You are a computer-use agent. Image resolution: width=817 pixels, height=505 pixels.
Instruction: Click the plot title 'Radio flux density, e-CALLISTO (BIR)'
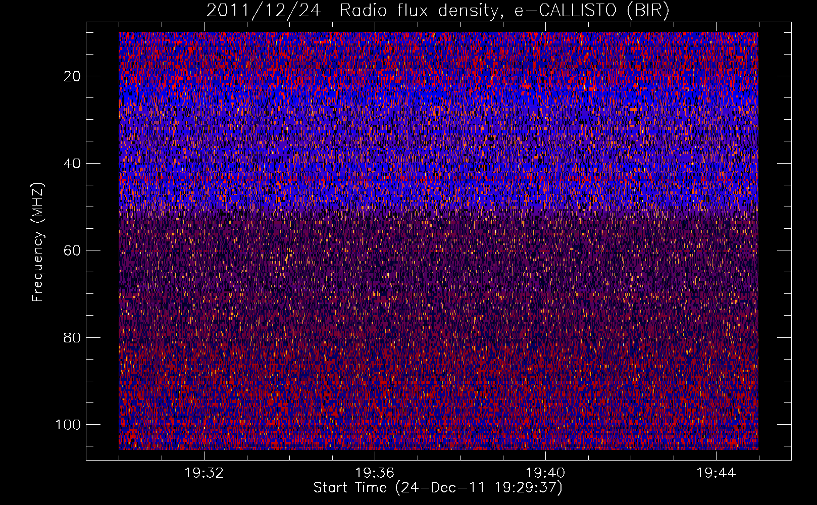click(504, 11)
